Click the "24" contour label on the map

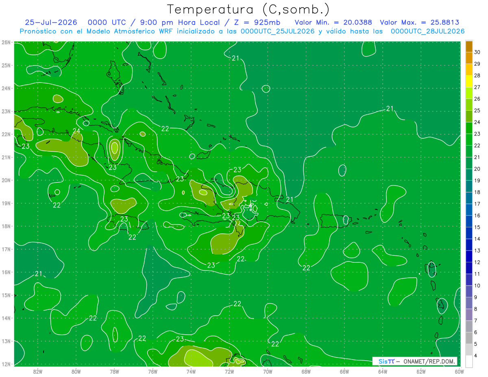click(x=76, y=131)
